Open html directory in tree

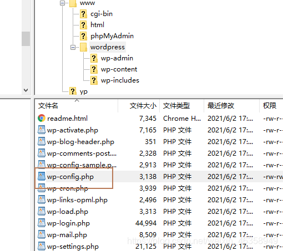tap(97, 25)
